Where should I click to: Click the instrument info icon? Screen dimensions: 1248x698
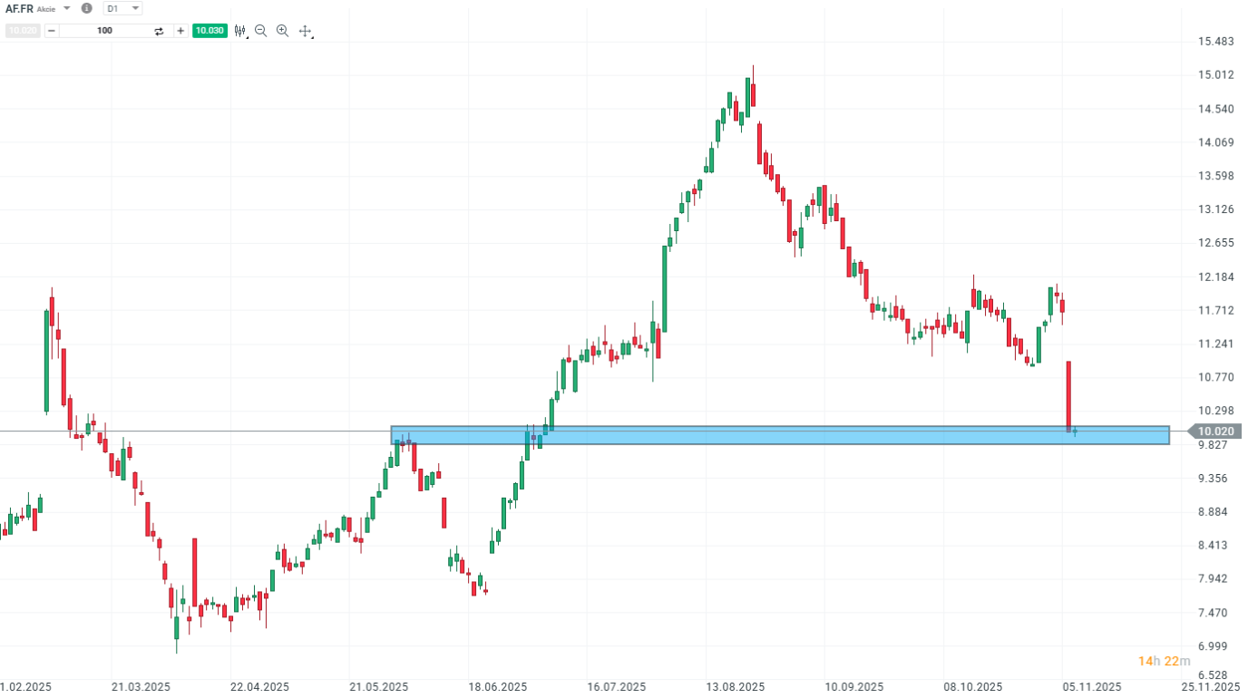click(86, 8)
